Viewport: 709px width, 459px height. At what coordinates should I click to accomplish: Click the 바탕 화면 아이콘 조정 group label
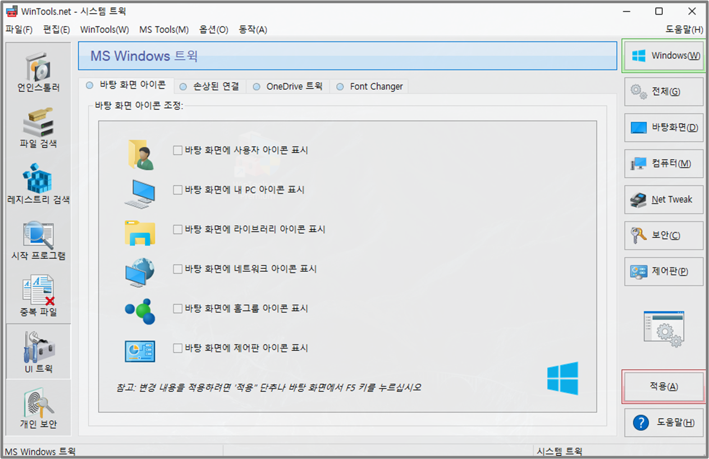[x=139, y=105]
